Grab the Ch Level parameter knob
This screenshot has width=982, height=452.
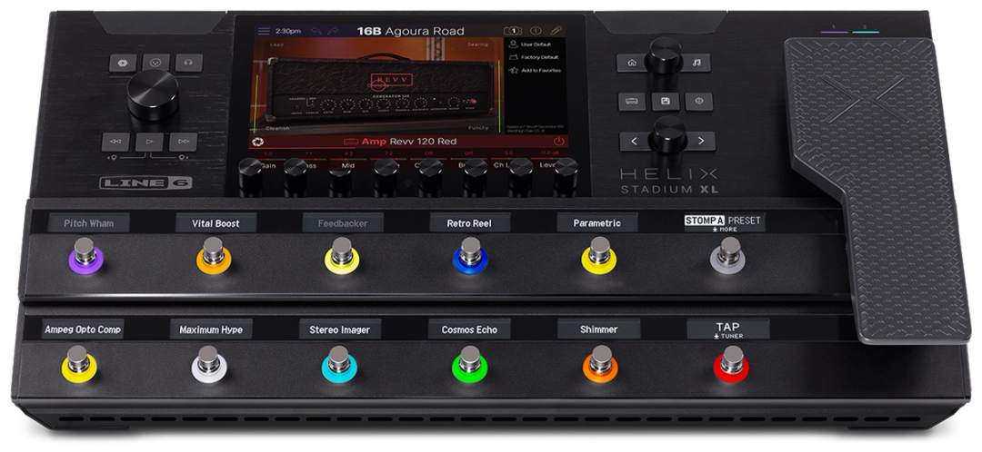tap(520, 175)
